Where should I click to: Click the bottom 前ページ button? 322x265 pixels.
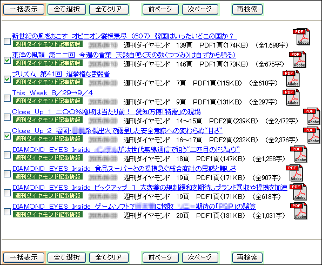click(160, 257)
